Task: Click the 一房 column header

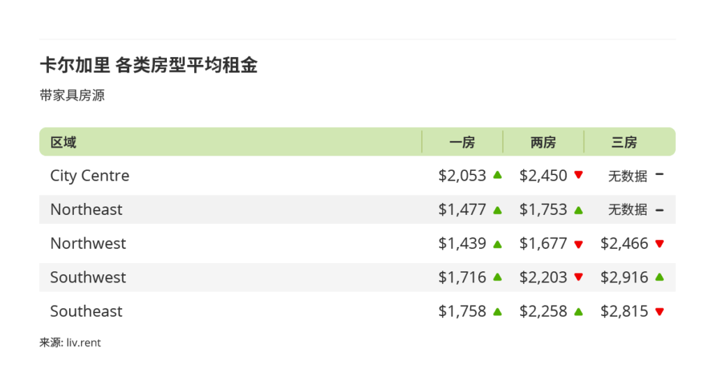Action: [x=462, y=142]
